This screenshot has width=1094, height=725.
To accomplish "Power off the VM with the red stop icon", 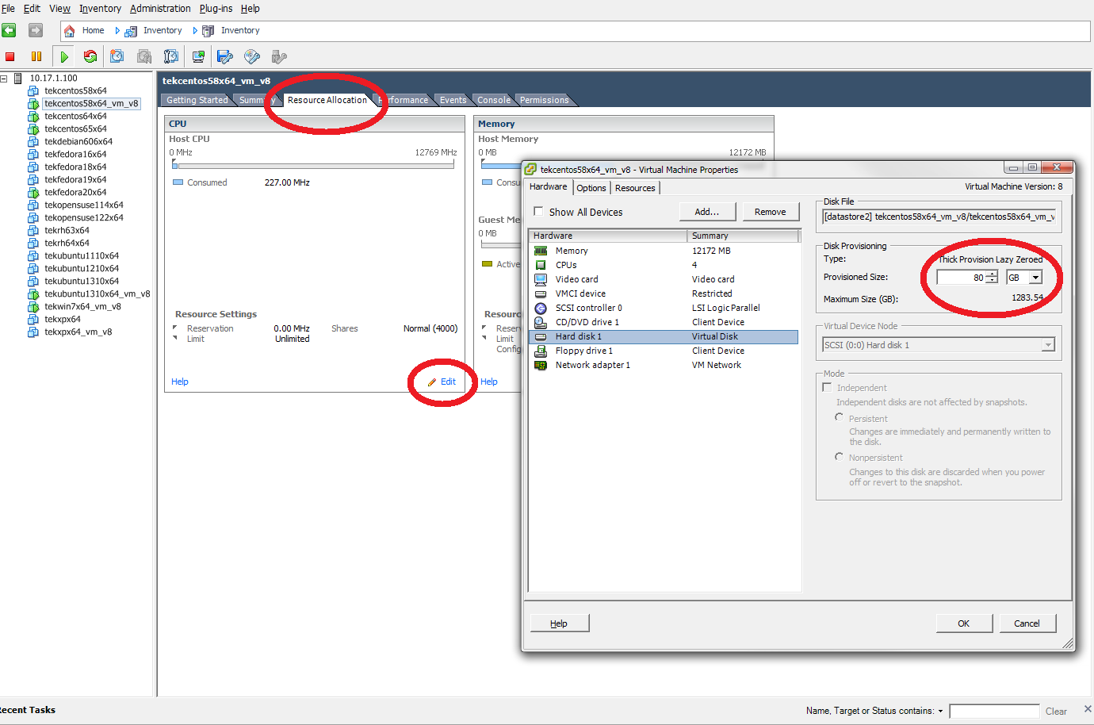I will (x=10, y=56).
